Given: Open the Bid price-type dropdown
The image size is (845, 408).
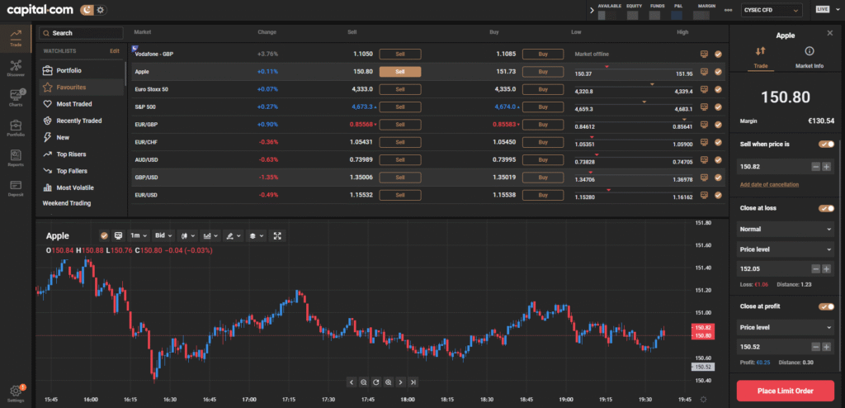Looking at the screenshot, I should 163,235.
